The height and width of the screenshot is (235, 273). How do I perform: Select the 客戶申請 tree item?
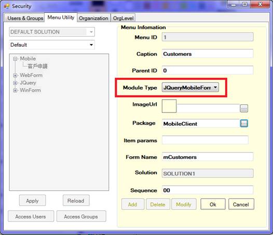pos(37,66)
